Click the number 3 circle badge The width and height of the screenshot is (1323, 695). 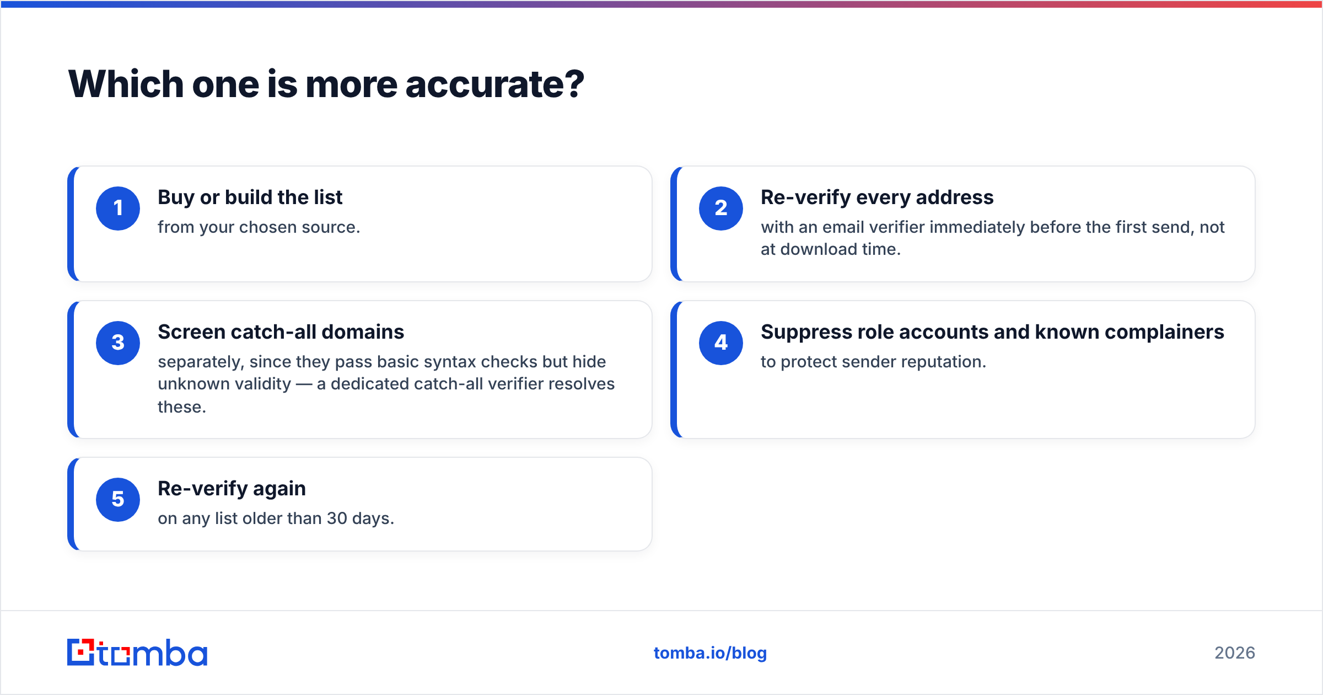(x=118, y=343)
